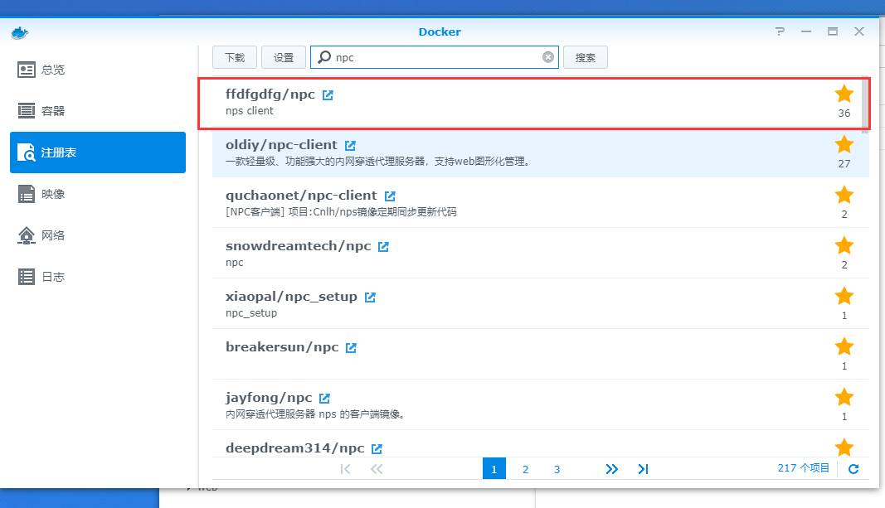This screenshot has width=885, height=508.
Task: Select the jayfong/npc image row
Action: [x=540, y=404]
